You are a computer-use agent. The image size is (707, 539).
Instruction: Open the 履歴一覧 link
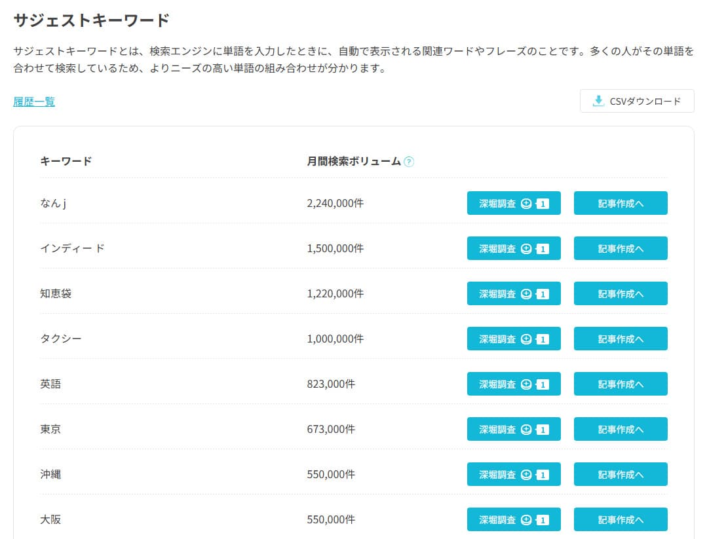click(x=33, y=102)
